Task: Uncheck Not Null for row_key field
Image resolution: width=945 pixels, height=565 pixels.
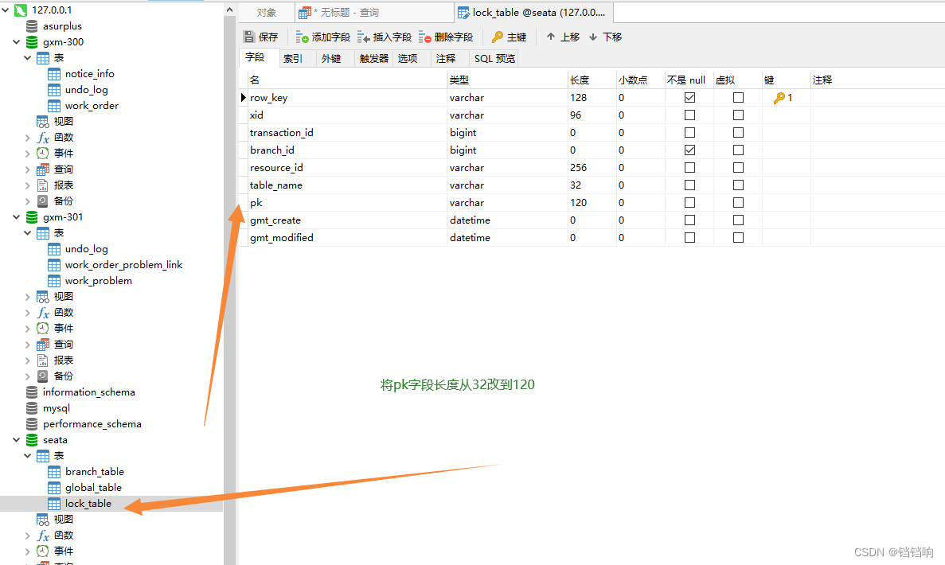Action: click(x=690, y=98)
